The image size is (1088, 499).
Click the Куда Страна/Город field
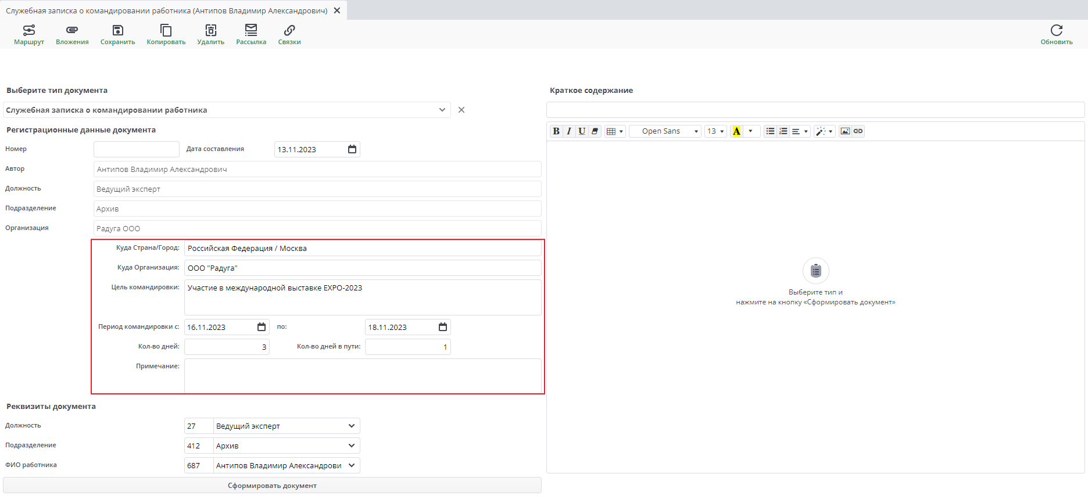pyautogui.click(x=363, y=248)
